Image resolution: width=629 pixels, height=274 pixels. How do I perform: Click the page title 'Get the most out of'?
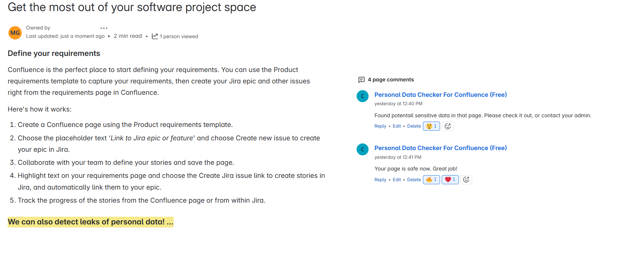(132, 7)
